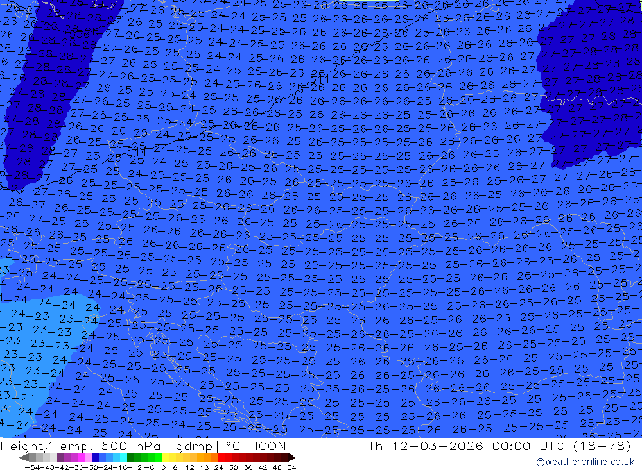642x470 pixels.
Task: Click the '-30' label under the color scale
Action: pyautogui.click(x=91, y=467)
